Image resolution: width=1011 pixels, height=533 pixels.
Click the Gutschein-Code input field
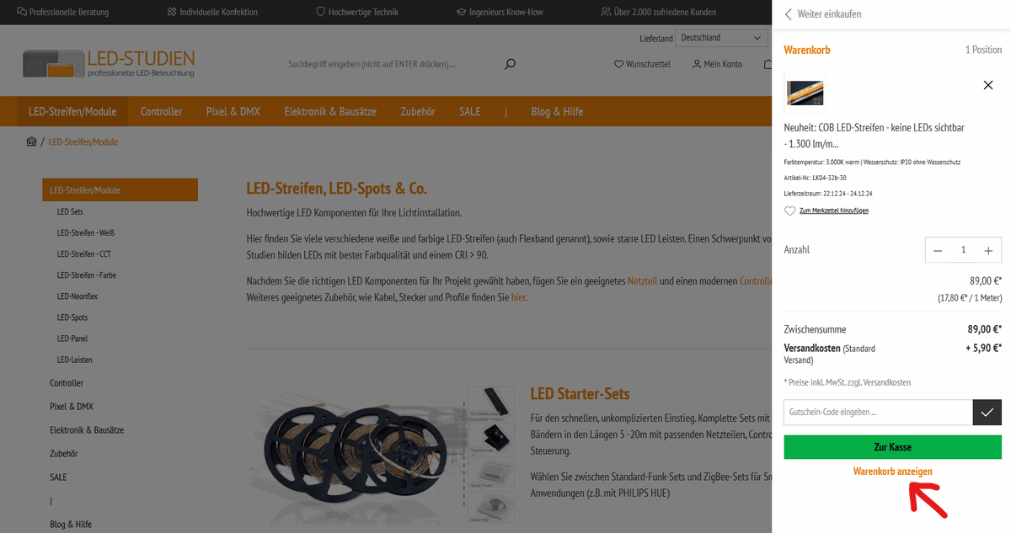coord(878,413)
